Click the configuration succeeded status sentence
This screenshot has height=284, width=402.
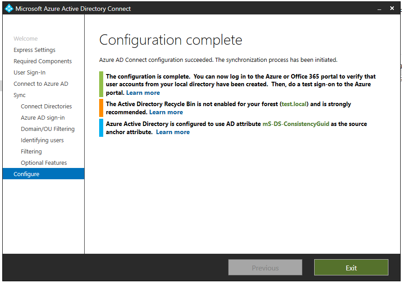[x=218, y=60]
